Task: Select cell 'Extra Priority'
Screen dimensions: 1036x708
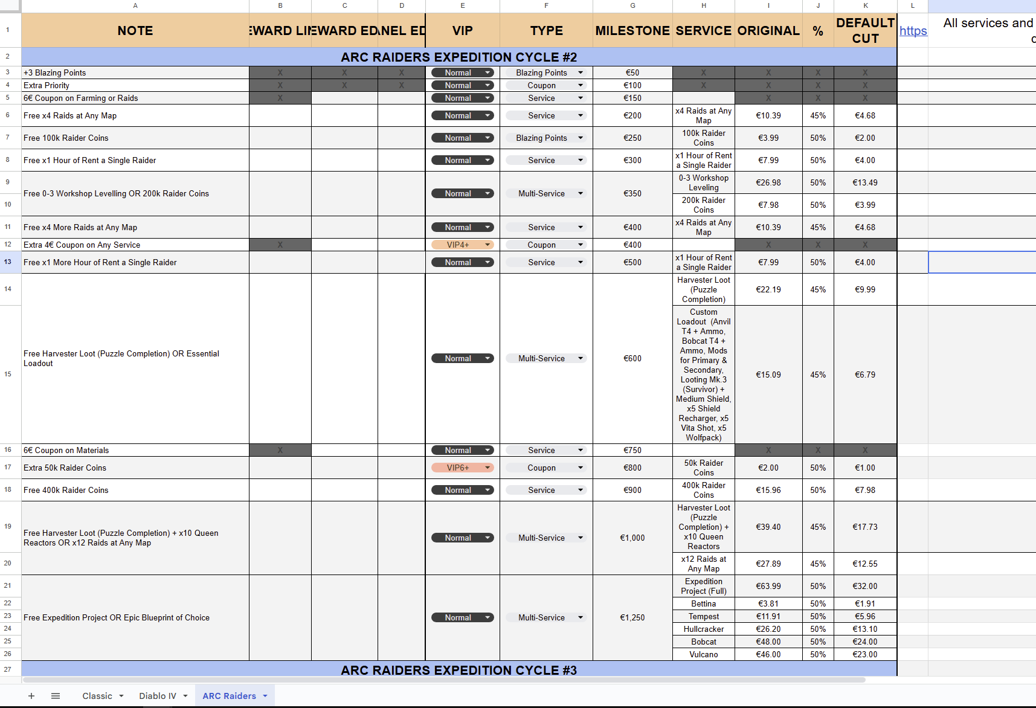Action: (135, 85)
